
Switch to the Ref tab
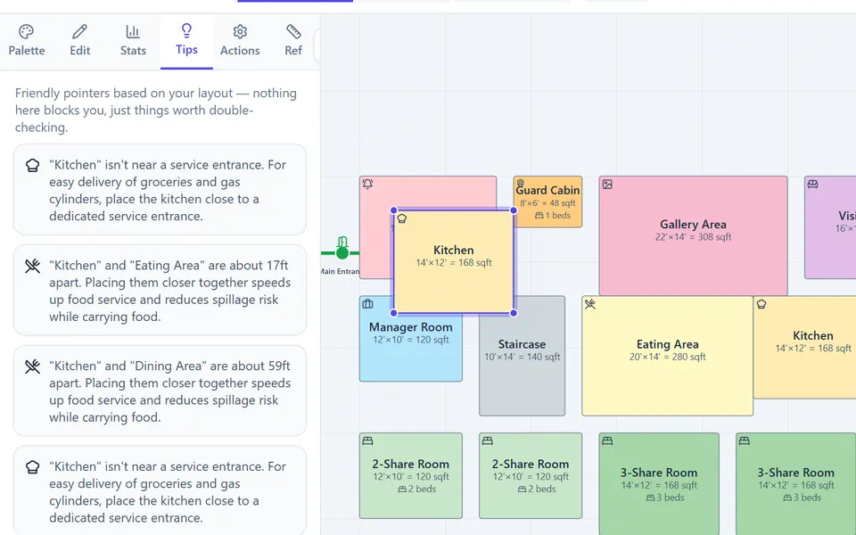(293, 41)
